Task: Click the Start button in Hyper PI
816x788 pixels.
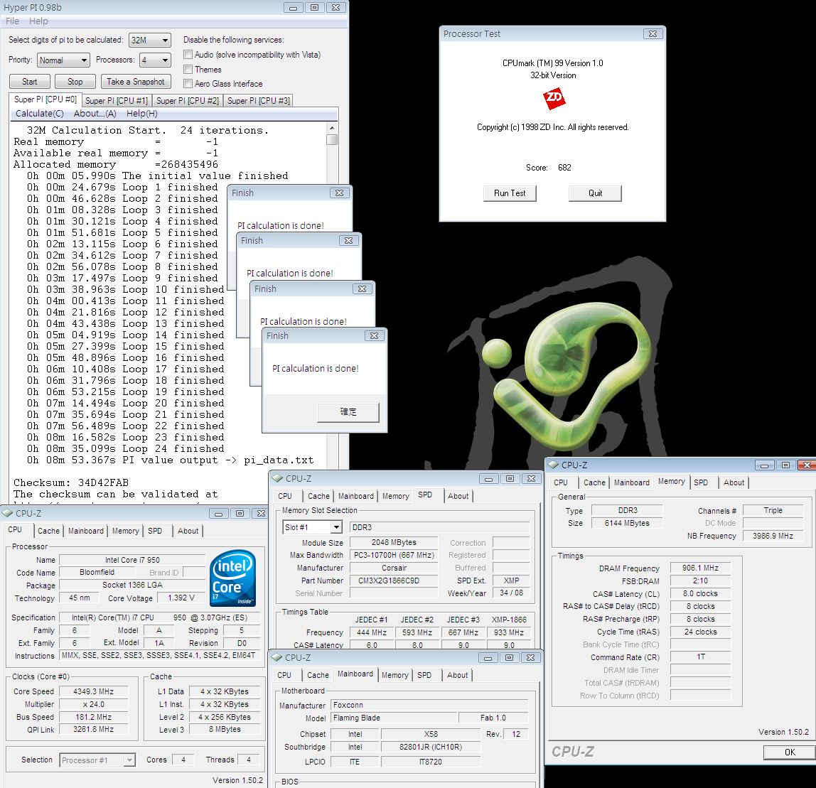Action: pos(30,82)
